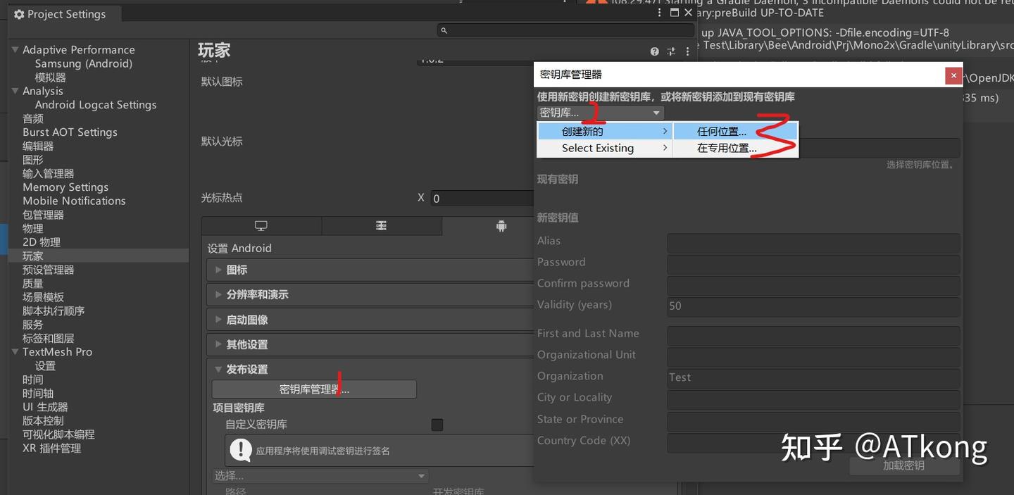The width and height of the screenshot is (1014, 495).
Task: Expand the 图标 settings section
Action: click(236, 269)
